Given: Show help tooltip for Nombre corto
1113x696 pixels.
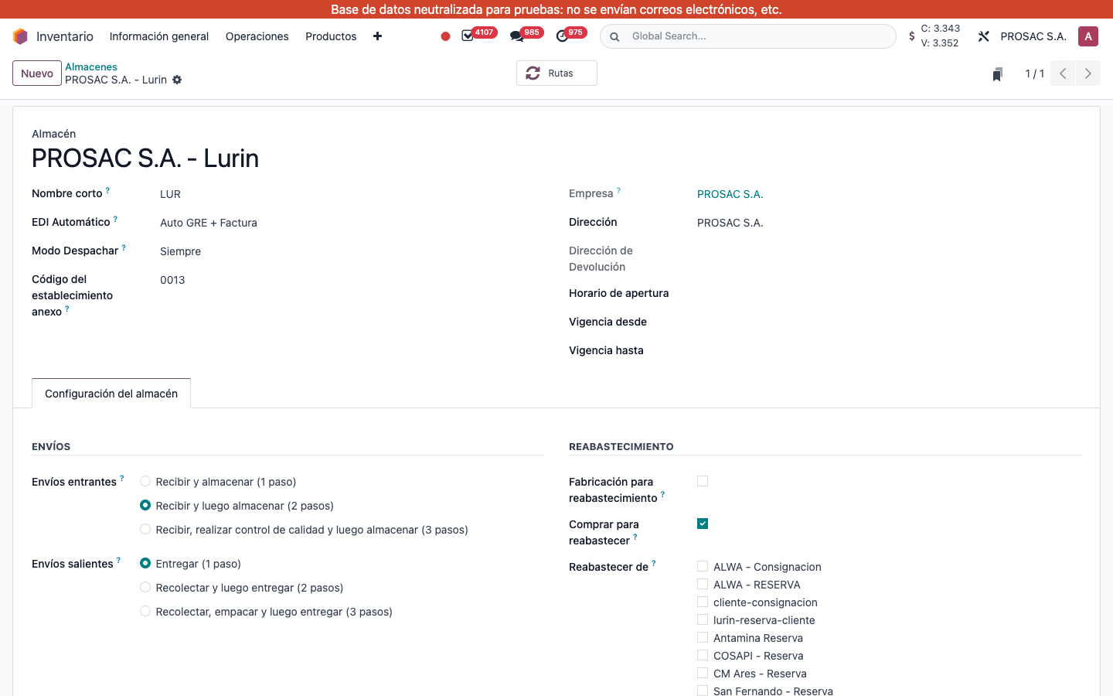Looking at the screenshot, I should tap(107, 190).
